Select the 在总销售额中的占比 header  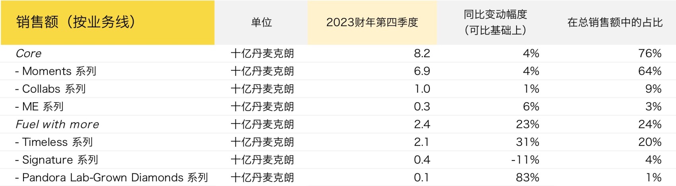[615, 22]
